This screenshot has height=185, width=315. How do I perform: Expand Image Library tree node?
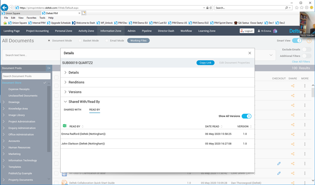(x=4, y=115)
